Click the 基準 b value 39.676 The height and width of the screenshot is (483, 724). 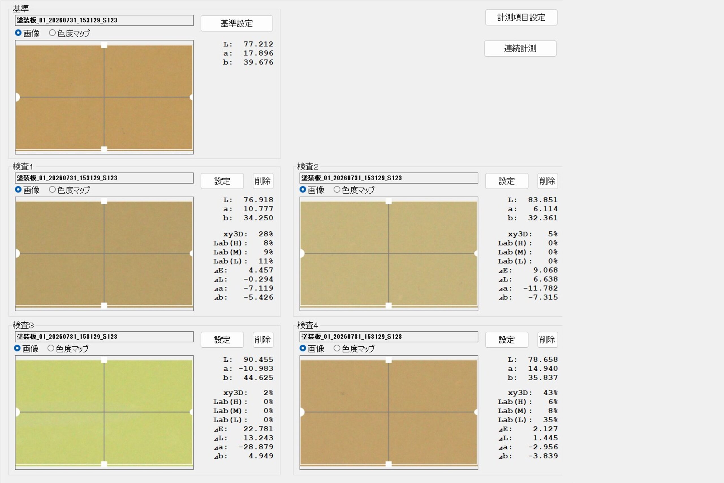pos(258,62)
